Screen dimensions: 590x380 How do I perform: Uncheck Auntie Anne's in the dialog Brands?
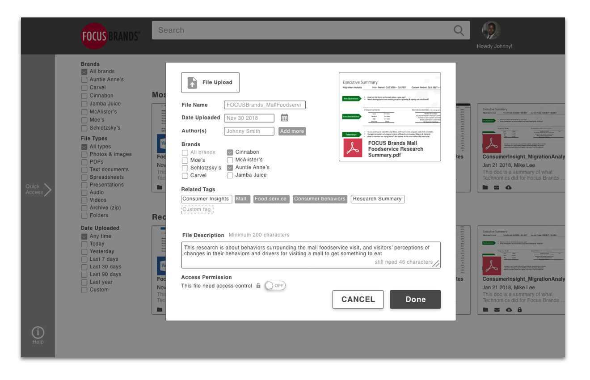(230, 168)
